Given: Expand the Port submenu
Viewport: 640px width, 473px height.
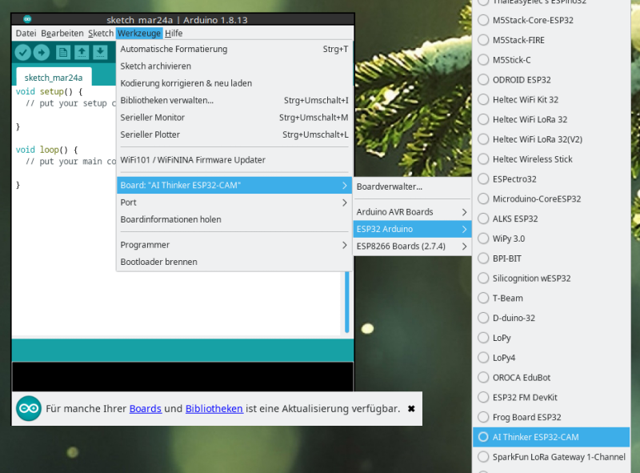Looking at the screenshot, I should [x=234, y=202].
